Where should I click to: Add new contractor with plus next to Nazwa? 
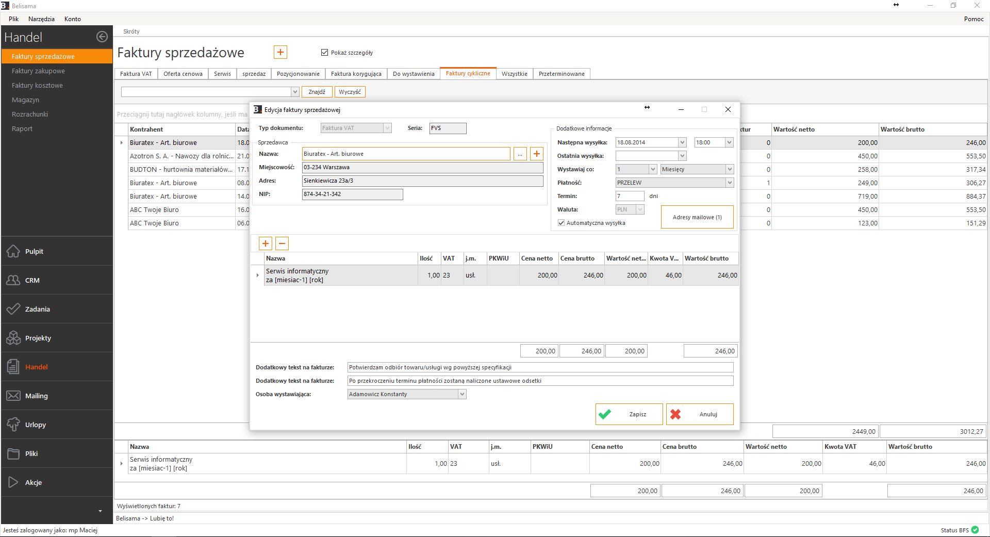[x=537, y=154]
